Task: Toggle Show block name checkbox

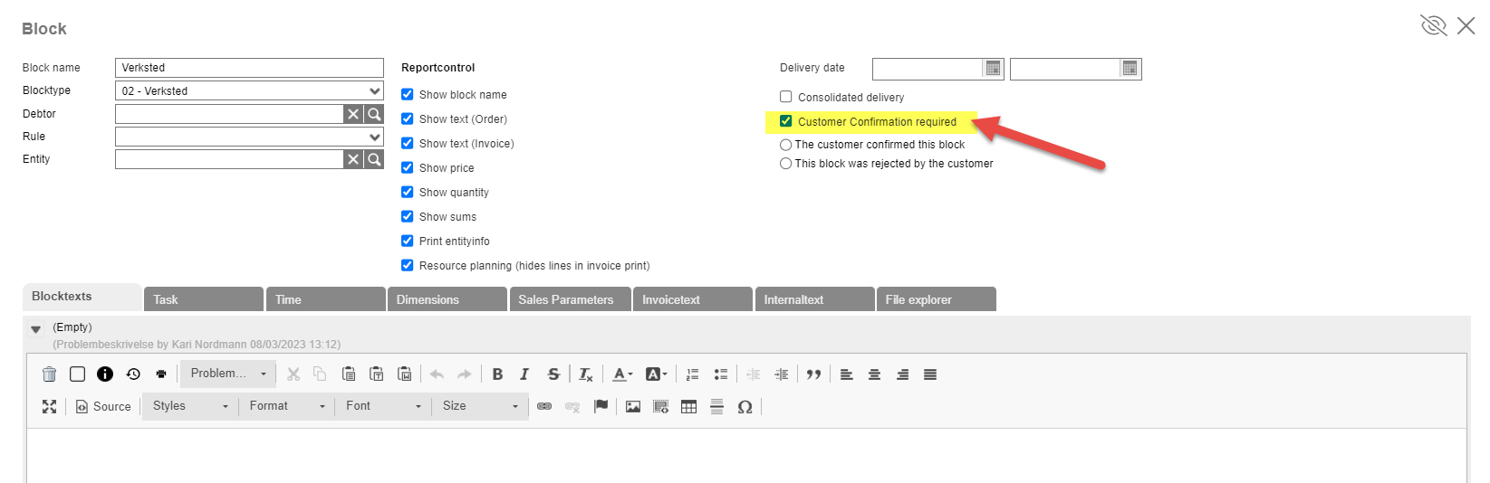Action: 408,94
